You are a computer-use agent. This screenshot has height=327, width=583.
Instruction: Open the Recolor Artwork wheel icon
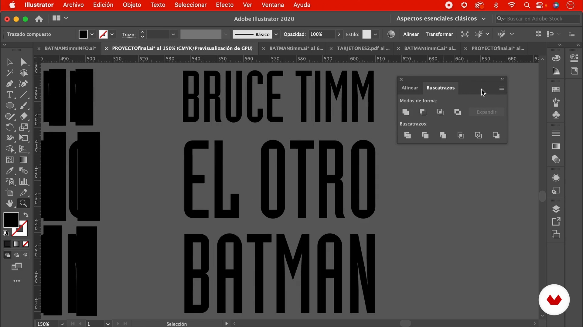391,34
